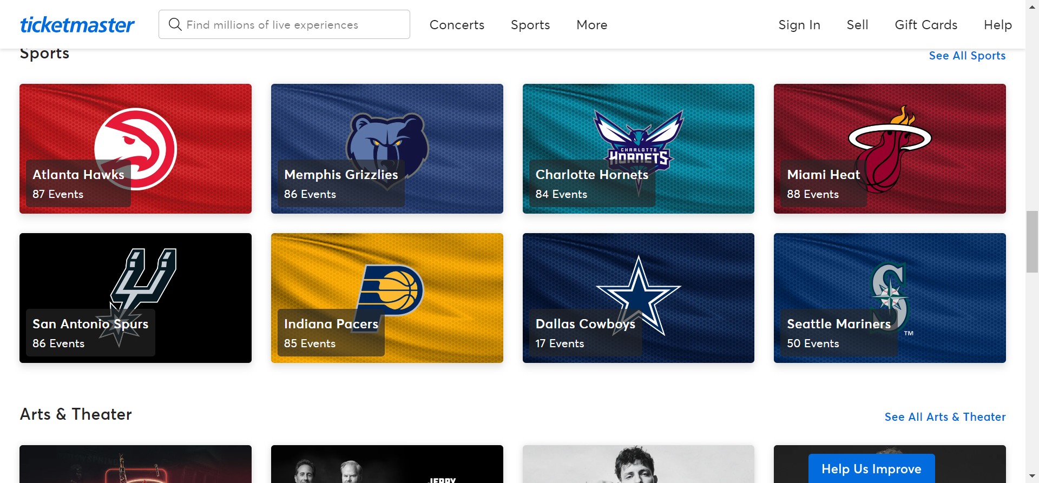This screenshot has width=1039, height=483.
Task: Open the Gift Cards page
Action: 926,25
